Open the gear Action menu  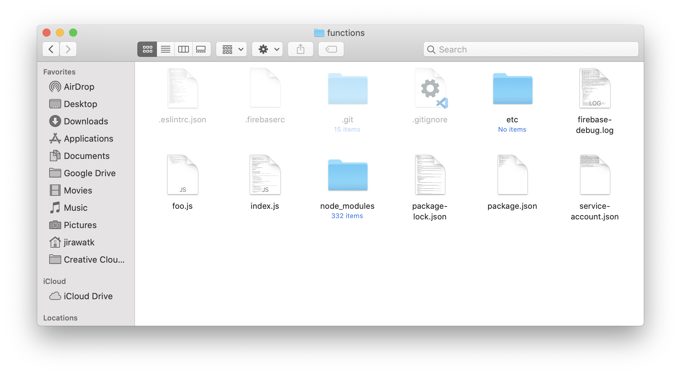(x=267, y=50)
